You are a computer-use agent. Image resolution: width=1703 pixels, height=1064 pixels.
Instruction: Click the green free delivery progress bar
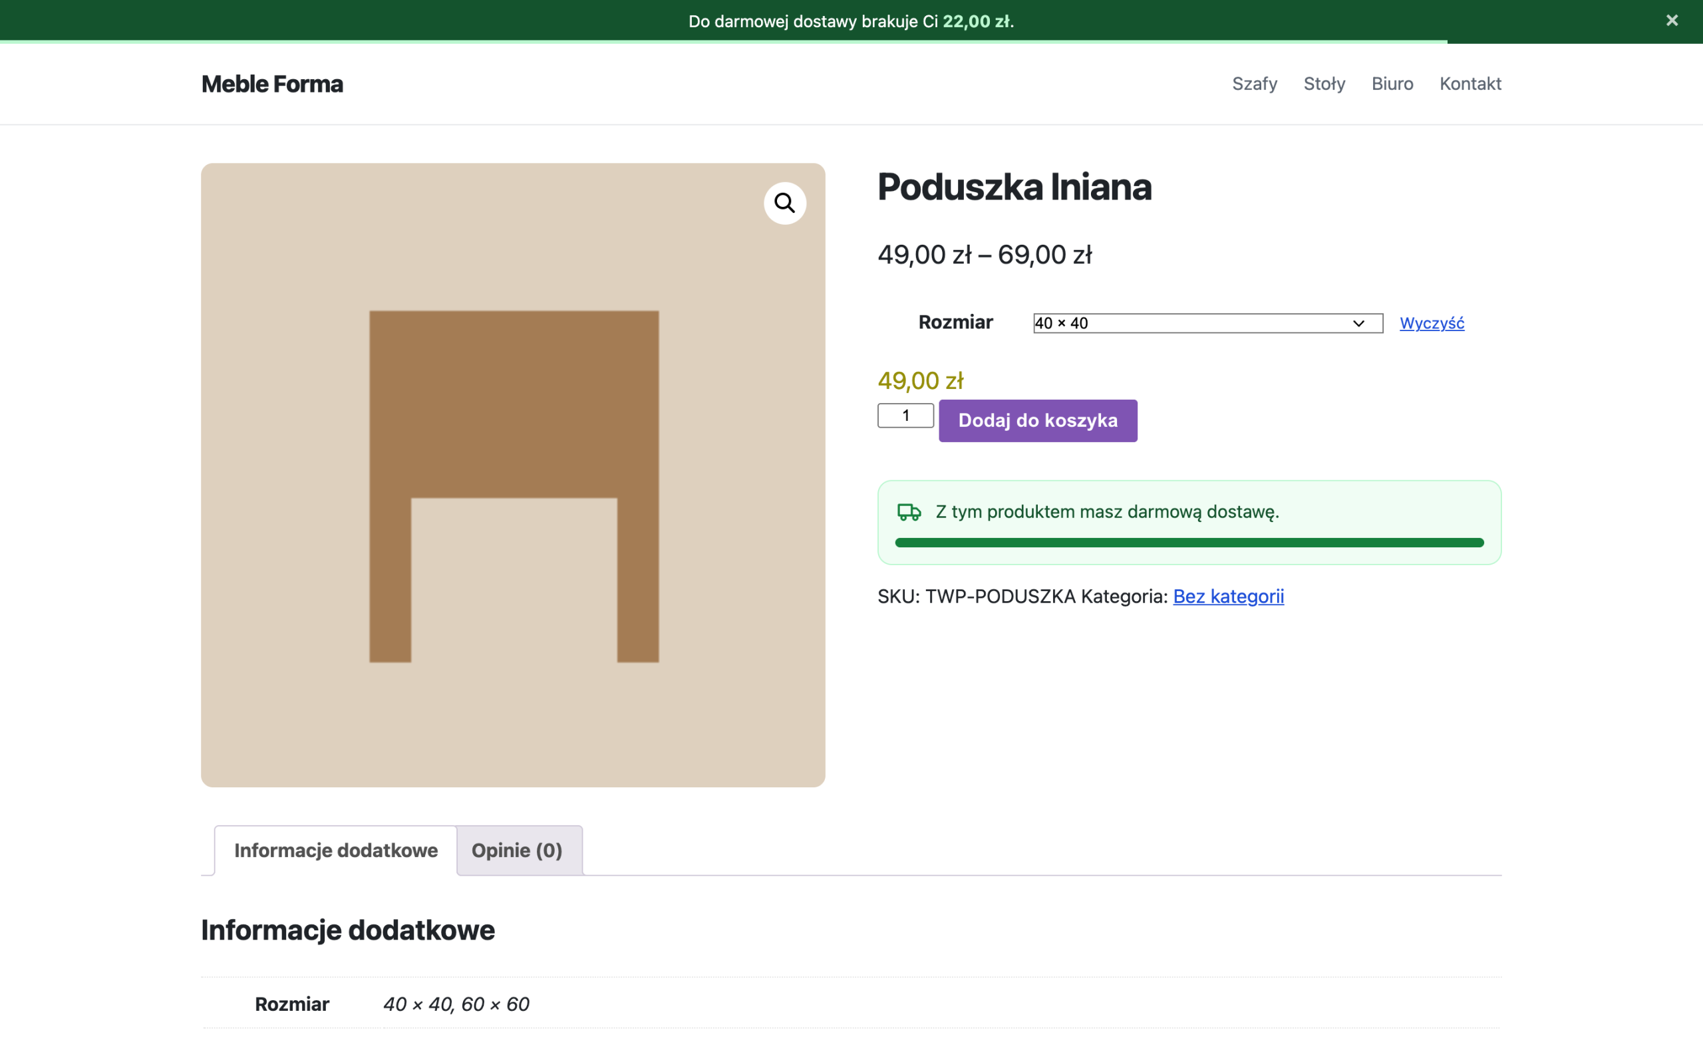point(1189,543)
